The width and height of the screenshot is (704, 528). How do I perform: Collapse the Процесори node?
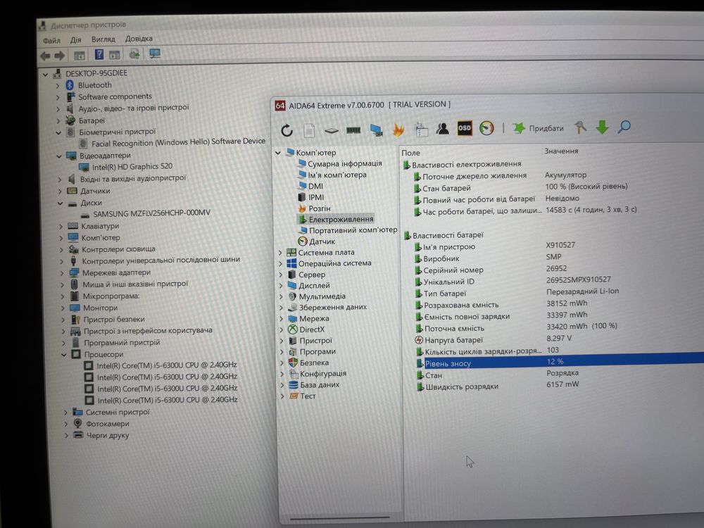pyautogui.click(x=64, y=355)
